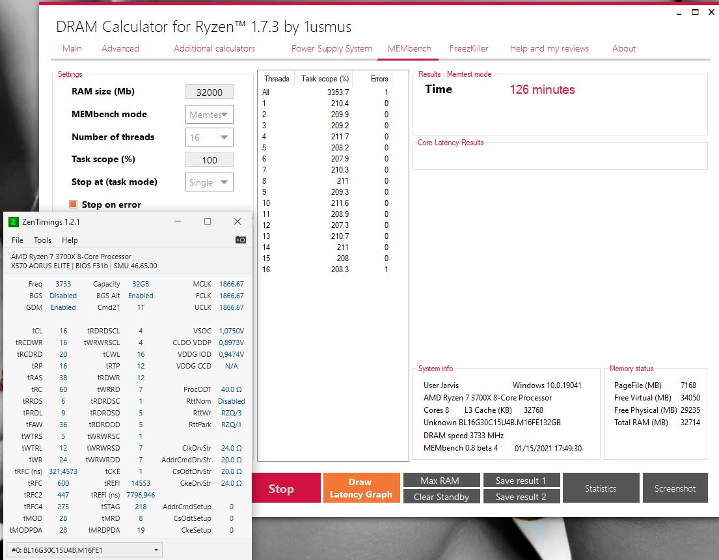Open the Power Supply System tab
This screenshot has width=719, height=560.
pyautogui.click(x=332, y=48)
